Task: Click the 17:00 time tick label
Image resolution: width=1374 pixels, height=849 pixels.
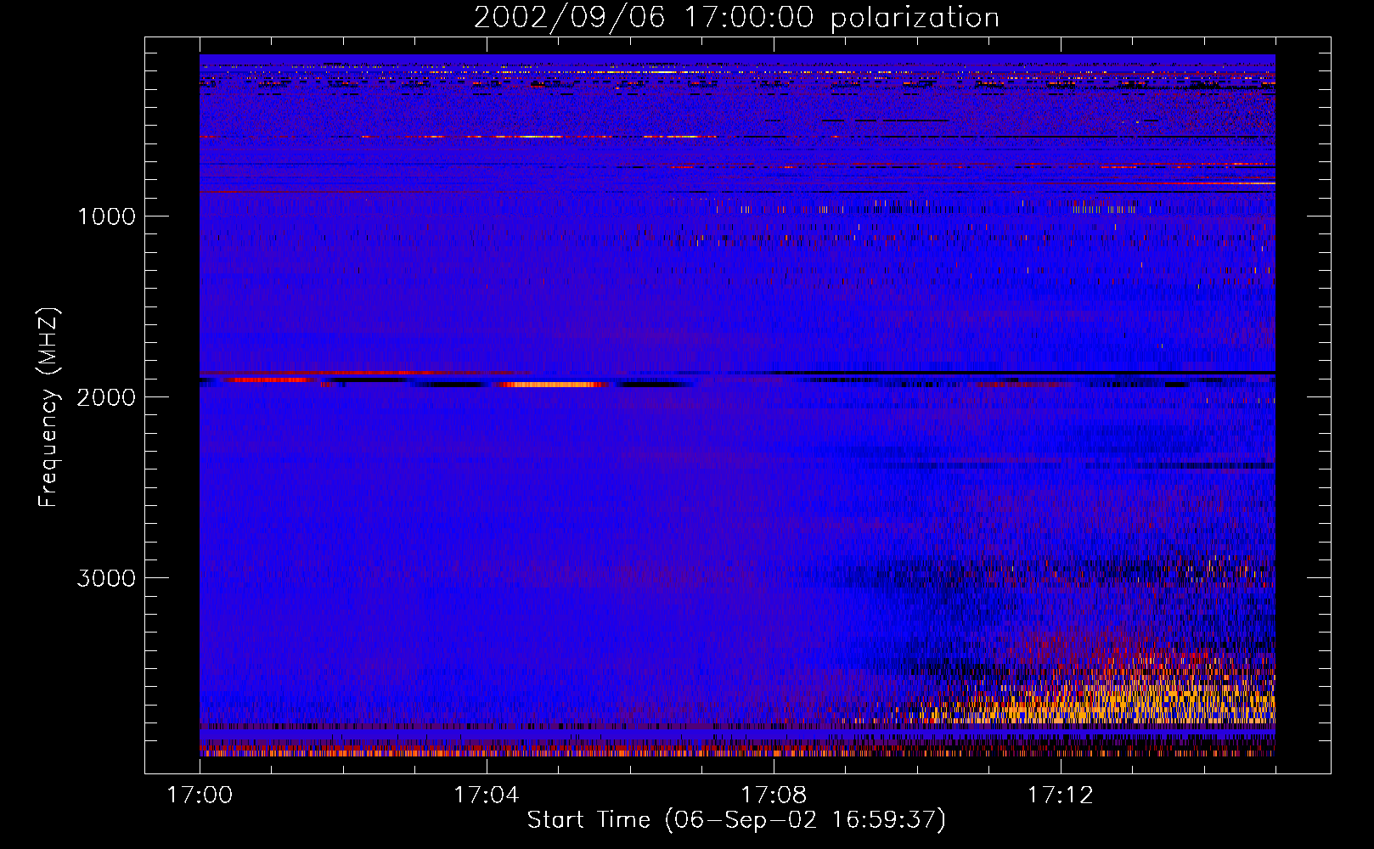Action: click(x=200, y=796)
